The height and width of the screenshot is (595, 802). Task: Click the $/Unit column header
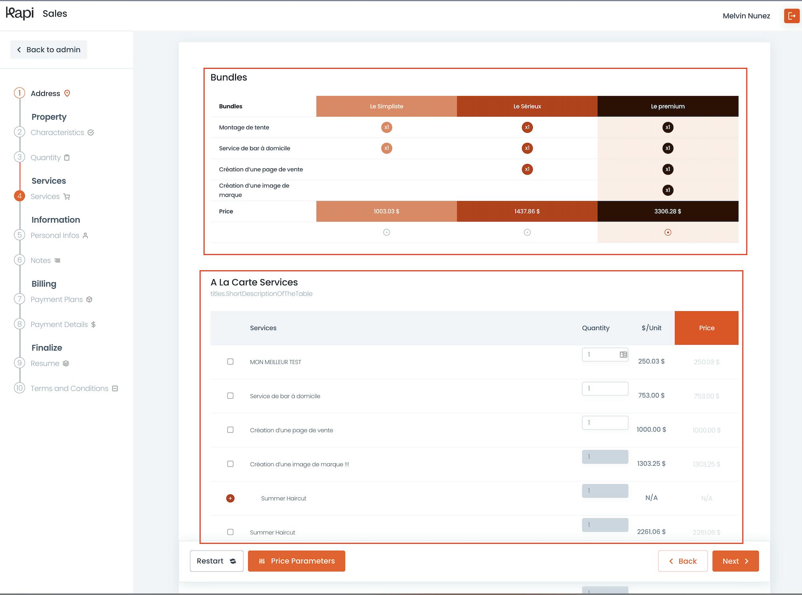(x=651, y=328)
